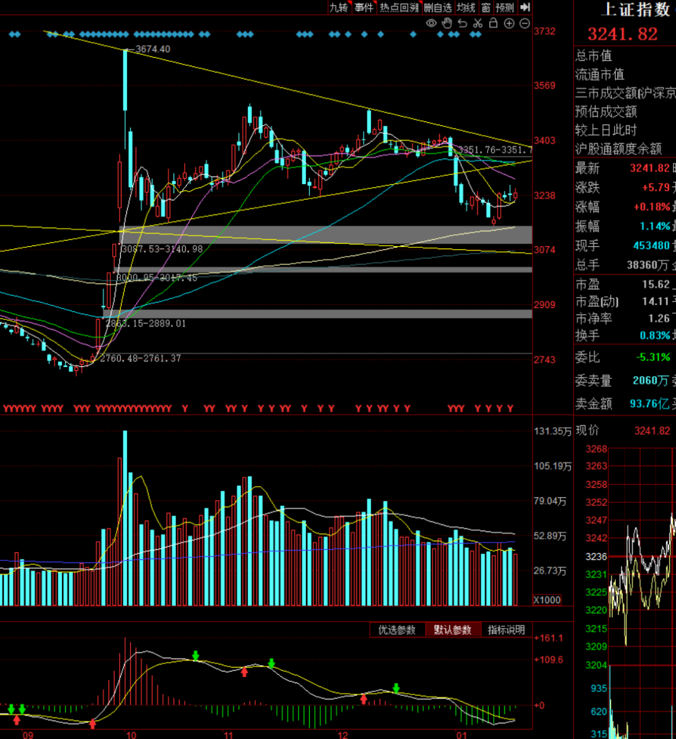This screenshot has height=739, width=676.
Task: Zoom out with the minus circle icon
Action: pos(525,24)
